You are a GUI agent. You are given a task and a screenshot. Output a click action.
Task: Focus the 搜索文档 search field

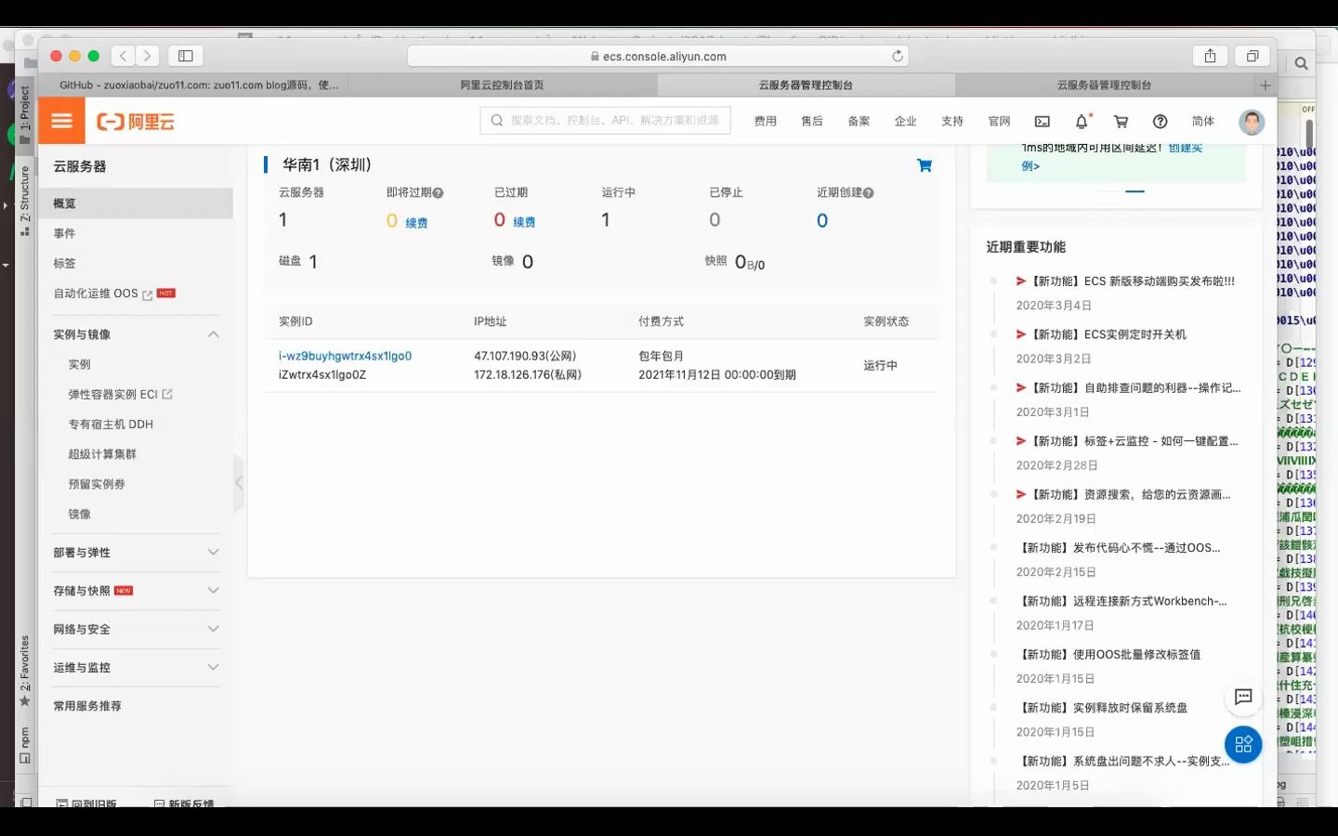pyautogui.click(x=605, y=121)
